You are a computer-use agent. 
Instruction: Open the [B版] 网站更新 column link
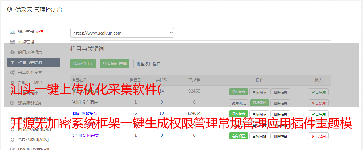(85, 113)
